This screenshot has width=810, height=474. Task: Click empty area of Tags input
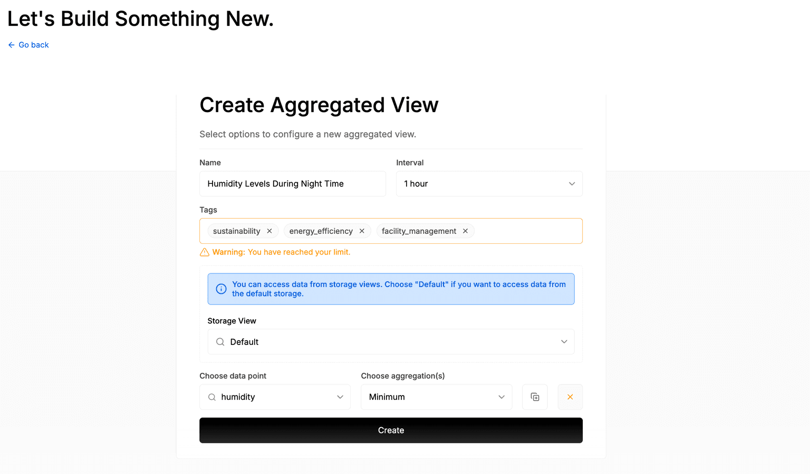527,231
